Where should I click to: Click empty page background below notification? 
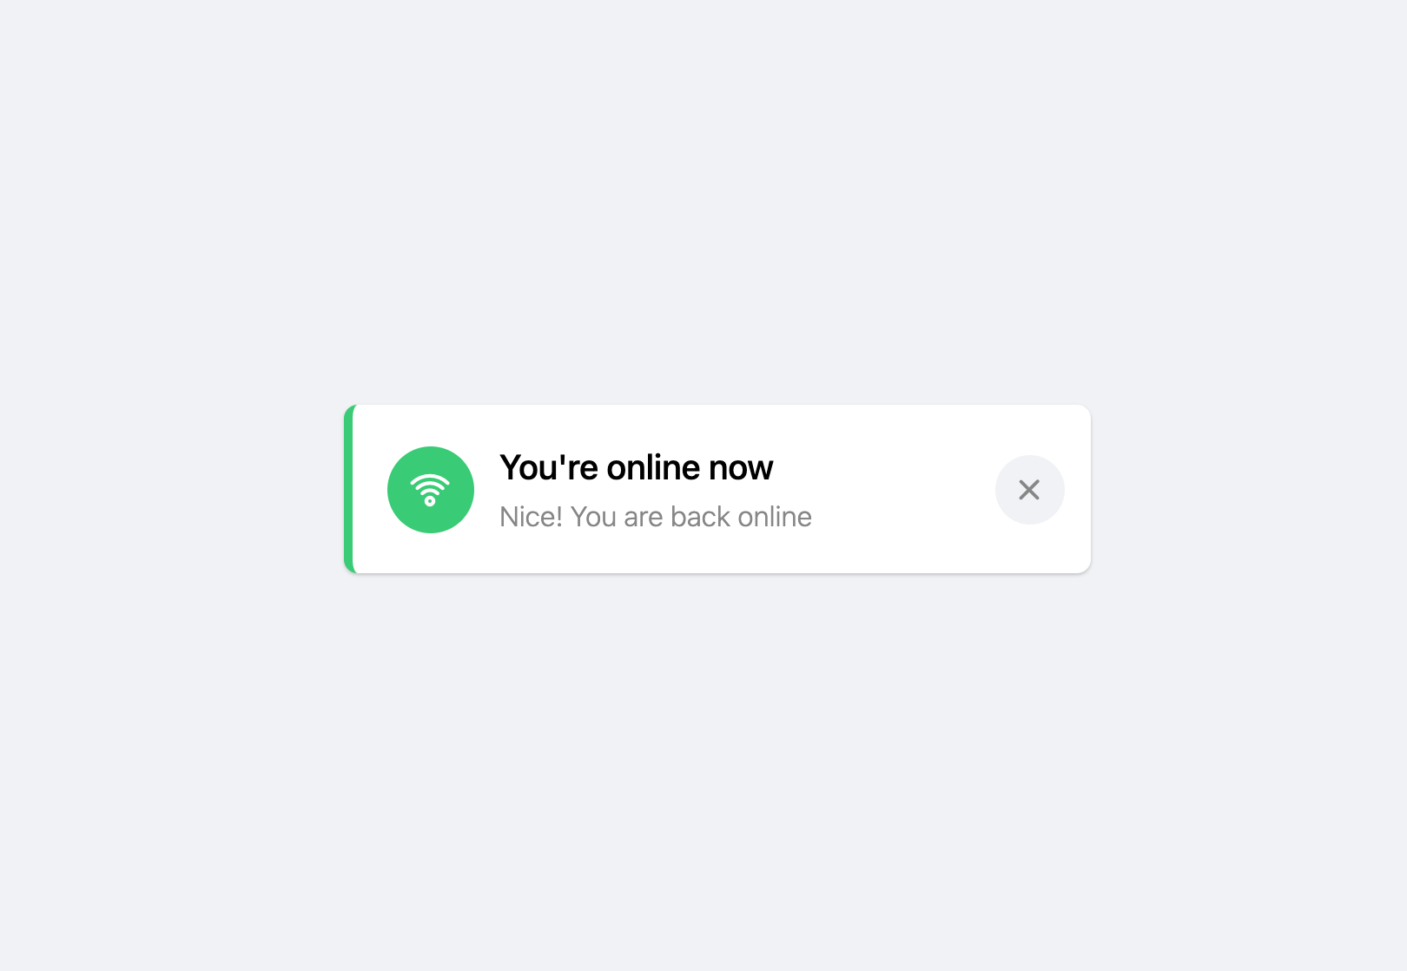[703, 773]
